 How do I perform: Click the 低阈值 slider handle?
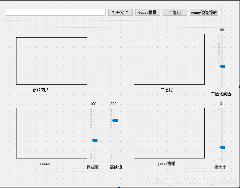tap(95, 140)
